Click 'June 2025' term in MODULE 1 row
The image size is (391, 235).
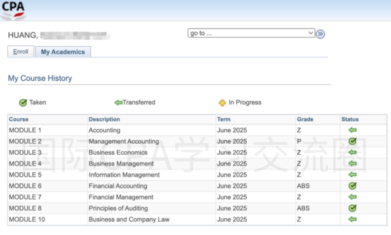click(x=232, y=130)
